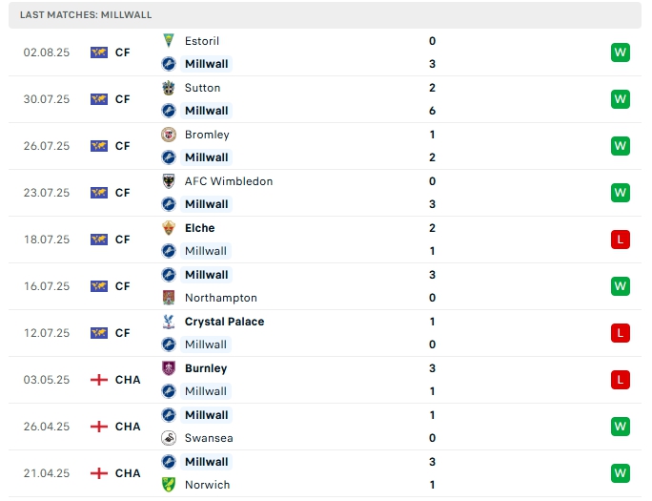
Task: Click the CHA competition label for 26.04.25
Action: click(128, 427)
